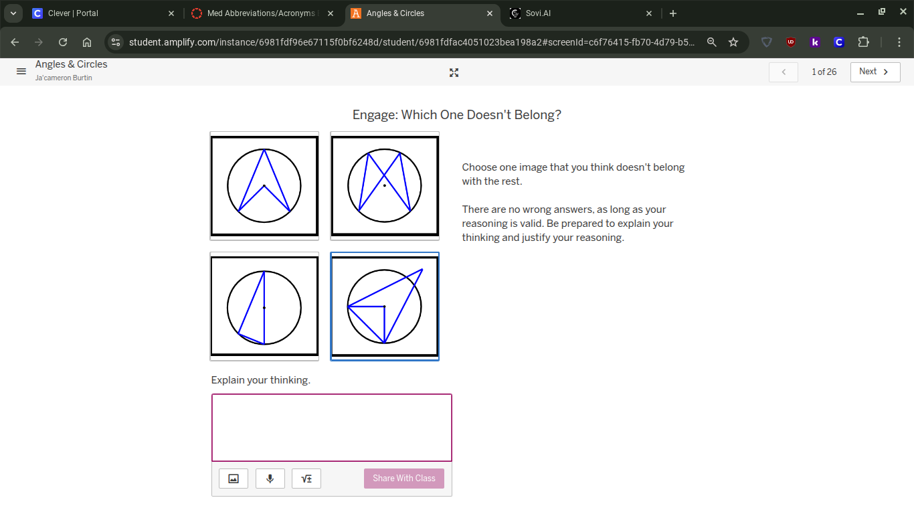This screenshot has width=914, height=514.
Task: Open Chrome's three-dot menu
Action: pos(899,41)
